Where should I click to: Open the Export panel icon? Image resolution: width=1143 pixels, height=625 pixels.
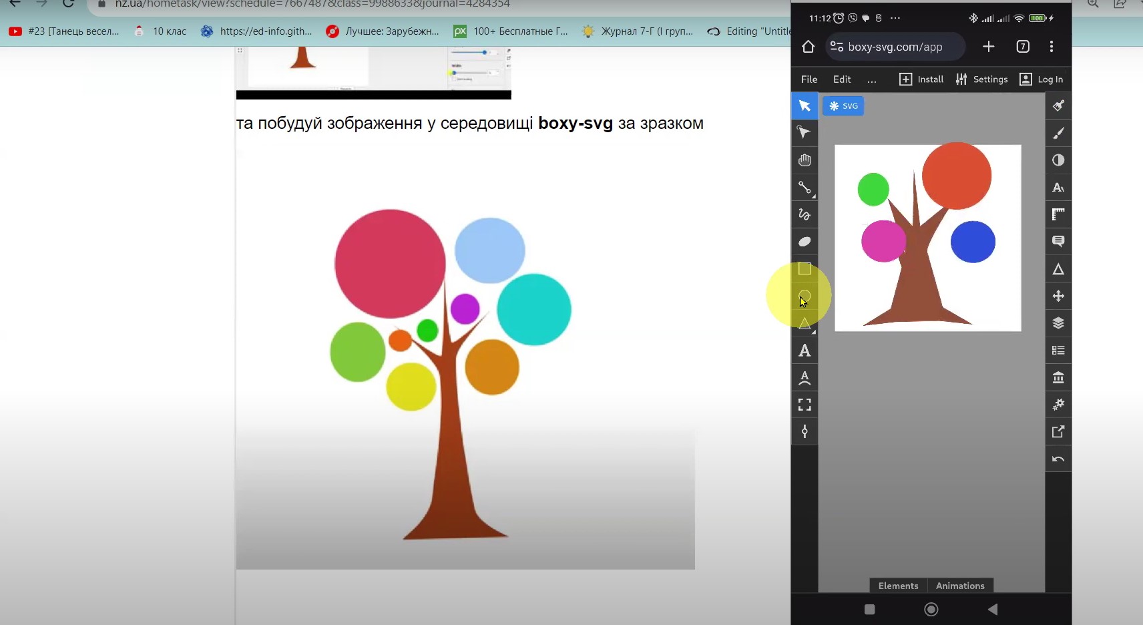coord(1058,432)
